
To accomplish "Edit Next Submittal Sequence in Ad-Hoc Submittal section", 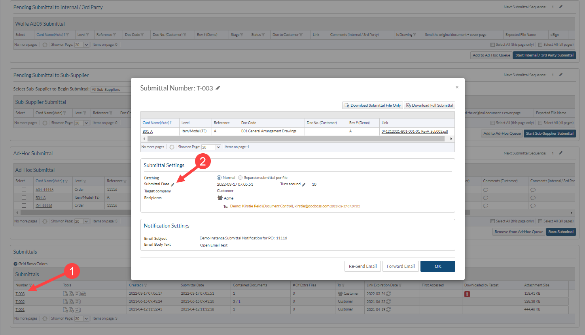I will coord(560,153).
